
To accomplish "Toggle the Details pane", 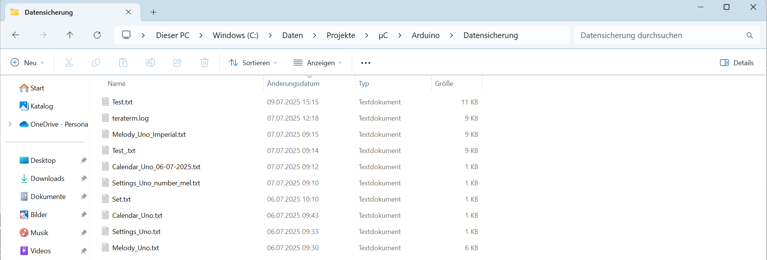I will 736,63.
